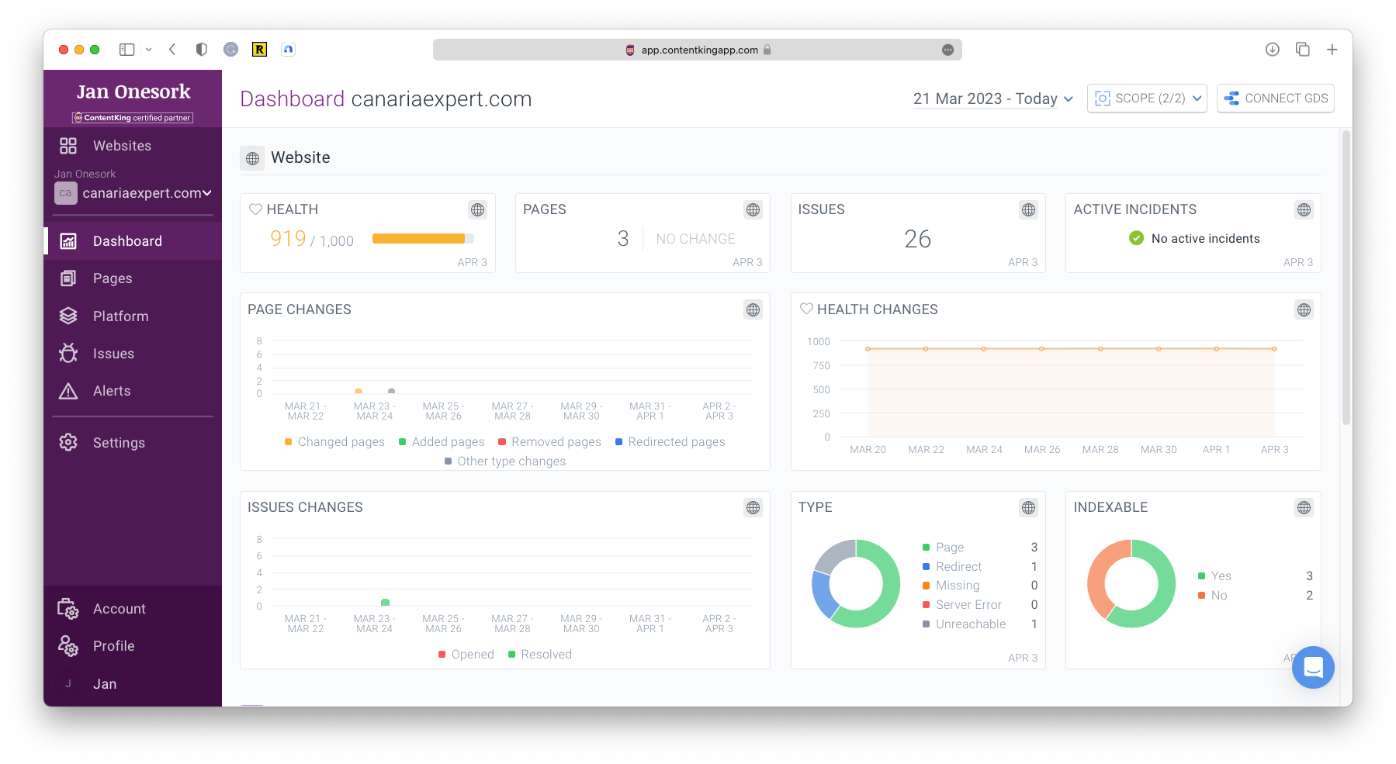Click the health score progress bar
1396x764 pixels.
click(x=423, y=239)
